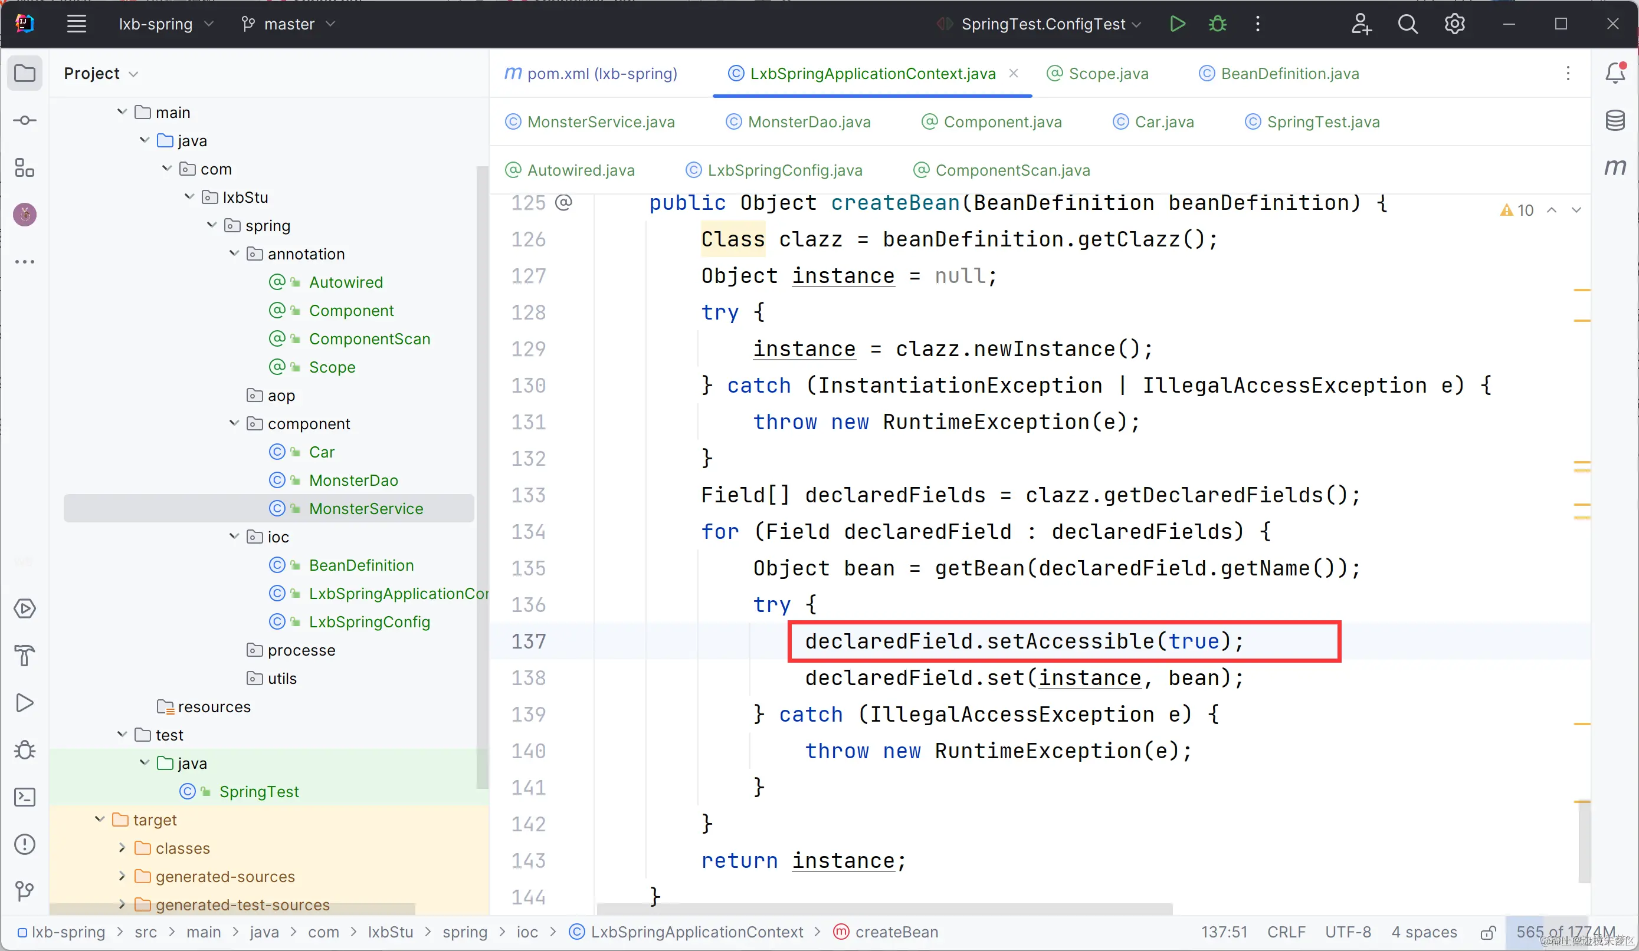The height and width of the screenshot is (951, 1639).
Task: Click the UTF-8 encoding in the status bar
Action: (1348, 932)
